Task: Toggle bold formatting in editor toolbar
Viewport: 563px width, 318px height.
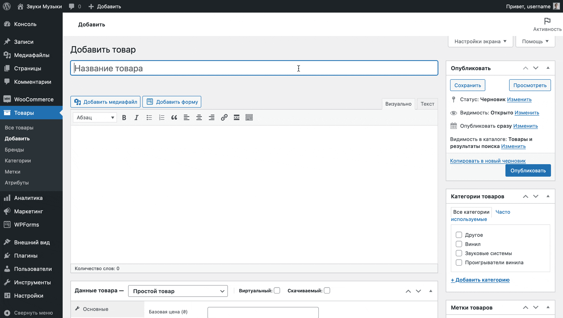Action: [124, 118]
